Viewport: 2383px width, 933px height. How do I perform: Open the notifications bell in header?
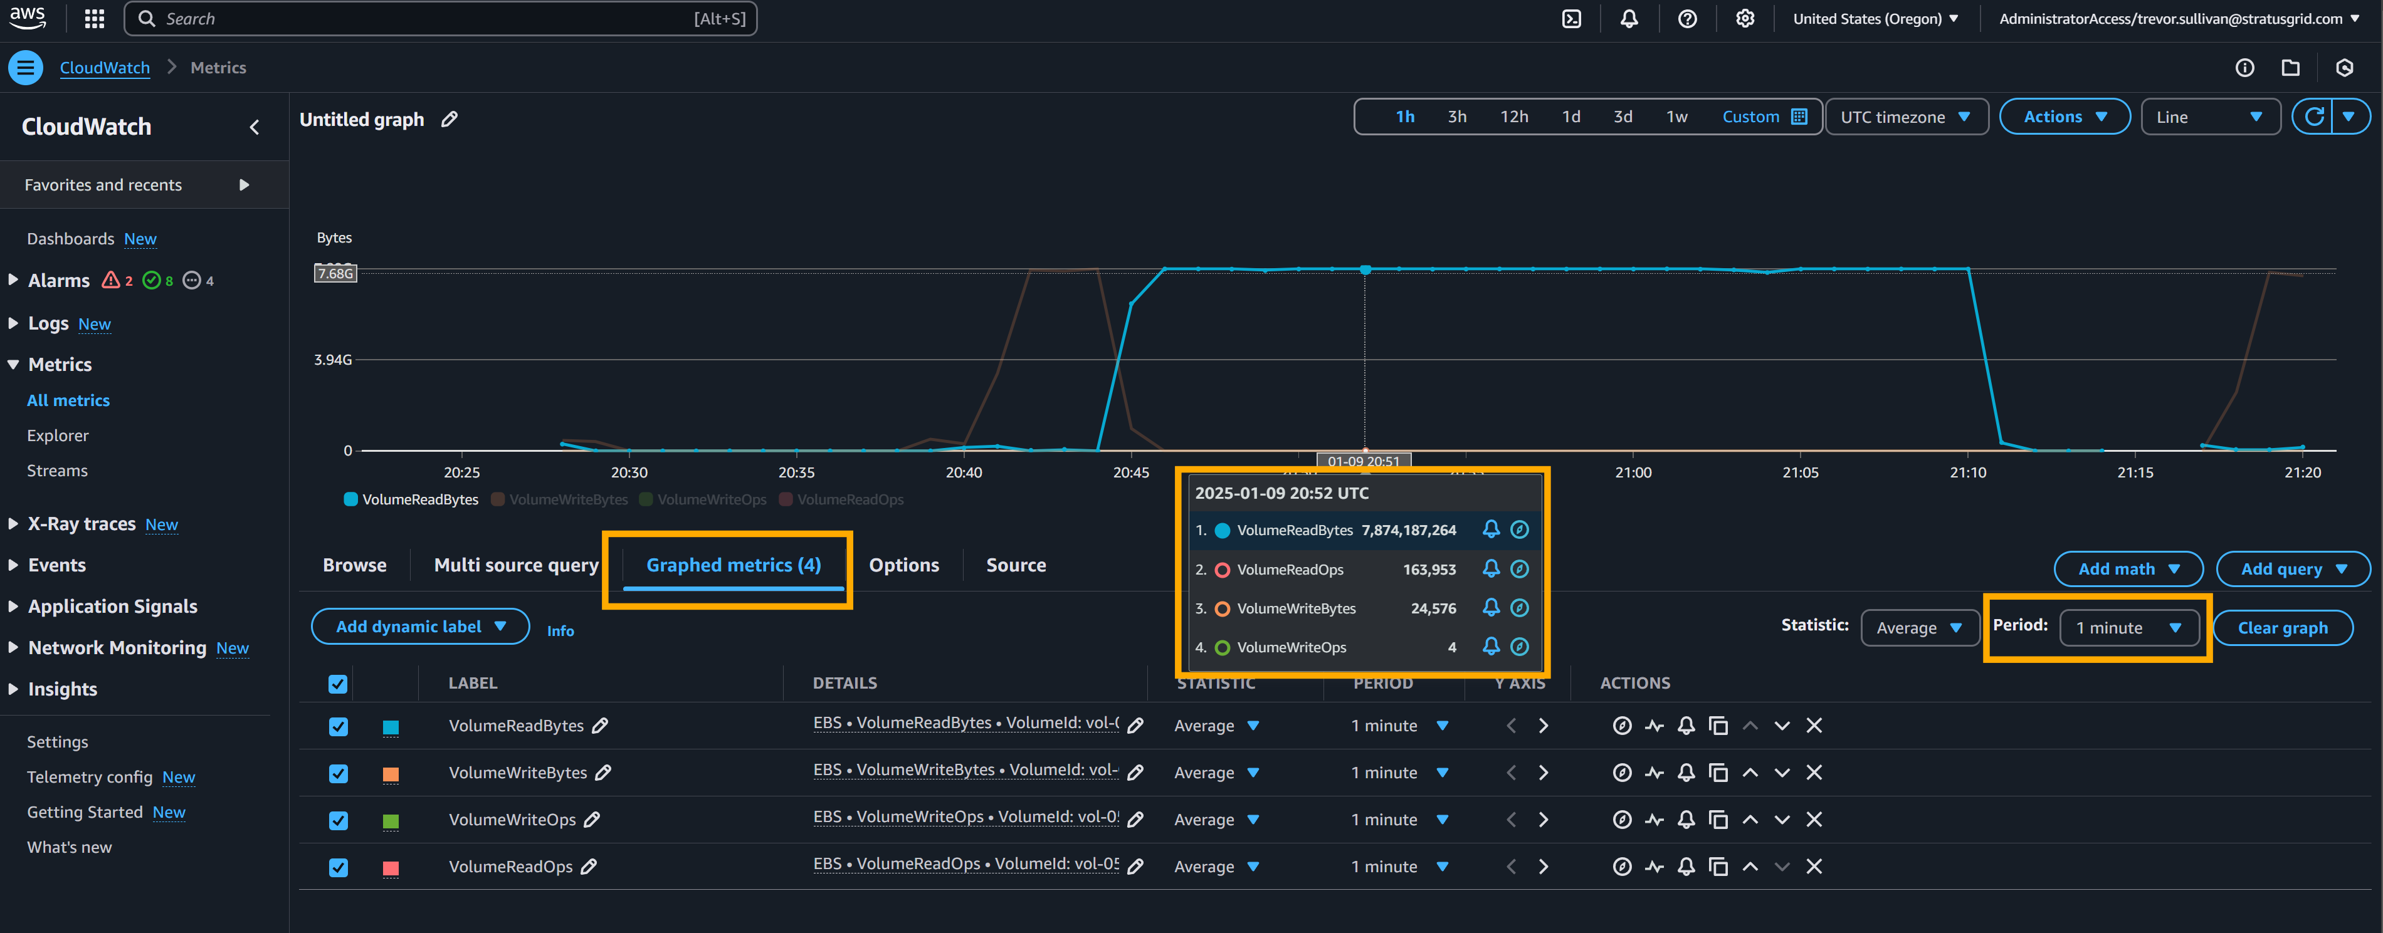click(1628, 19)
